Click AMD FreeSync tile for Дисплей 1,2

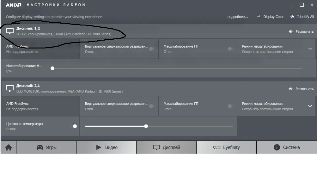coord(40,49)
